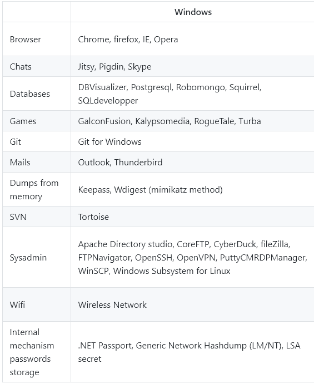Select the Mails row label
Image resolution: width=314 pixels, height=388 pixels.
point(20,163)
